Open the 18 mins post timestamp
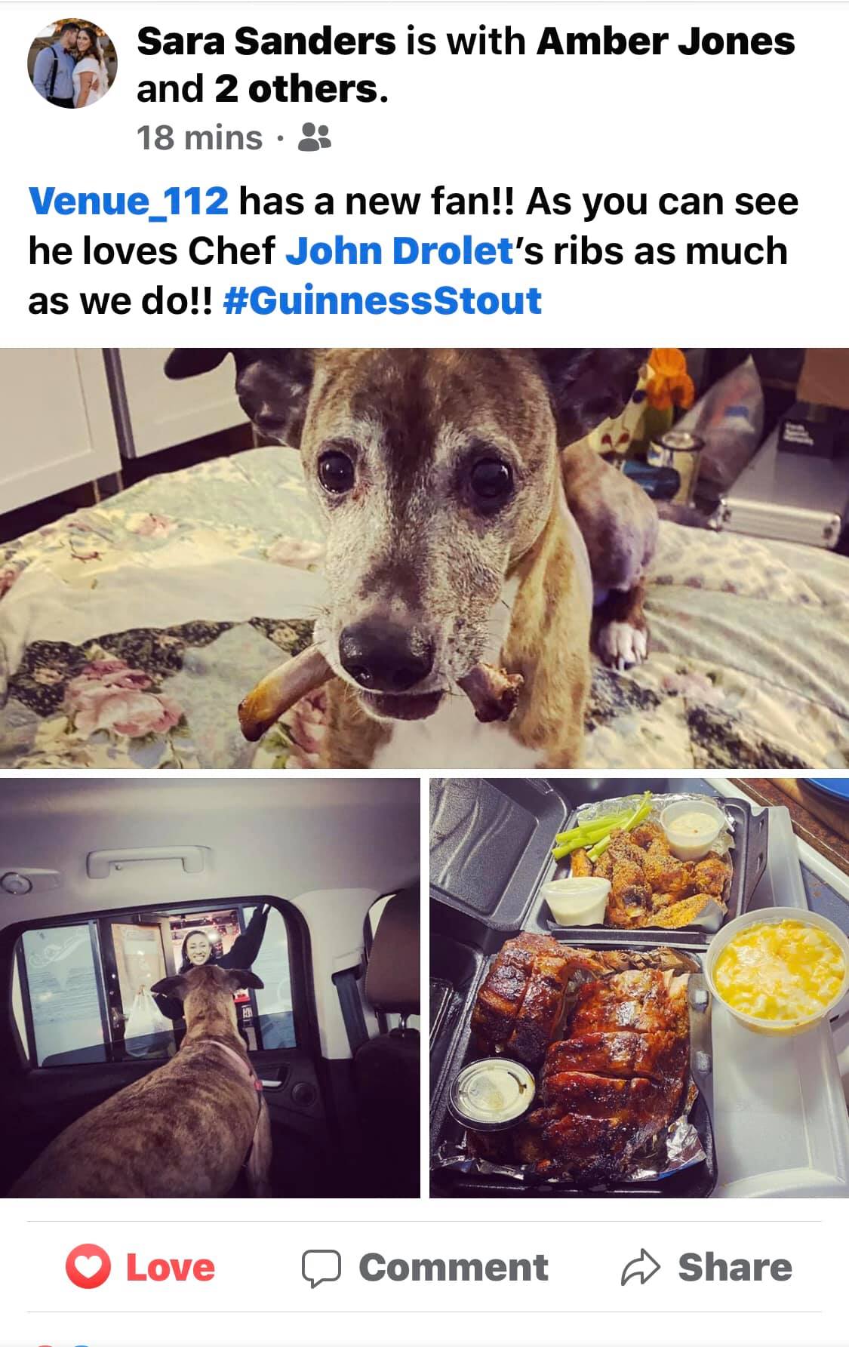849x1347 pixels. (x=199, y=138)
